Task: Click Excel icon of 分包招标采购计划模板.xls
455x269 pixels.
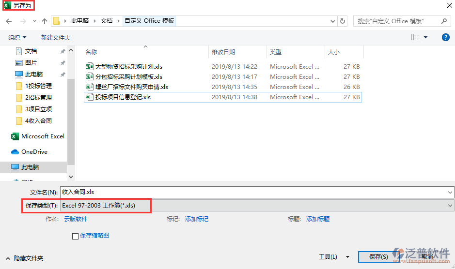Action: 89,76
